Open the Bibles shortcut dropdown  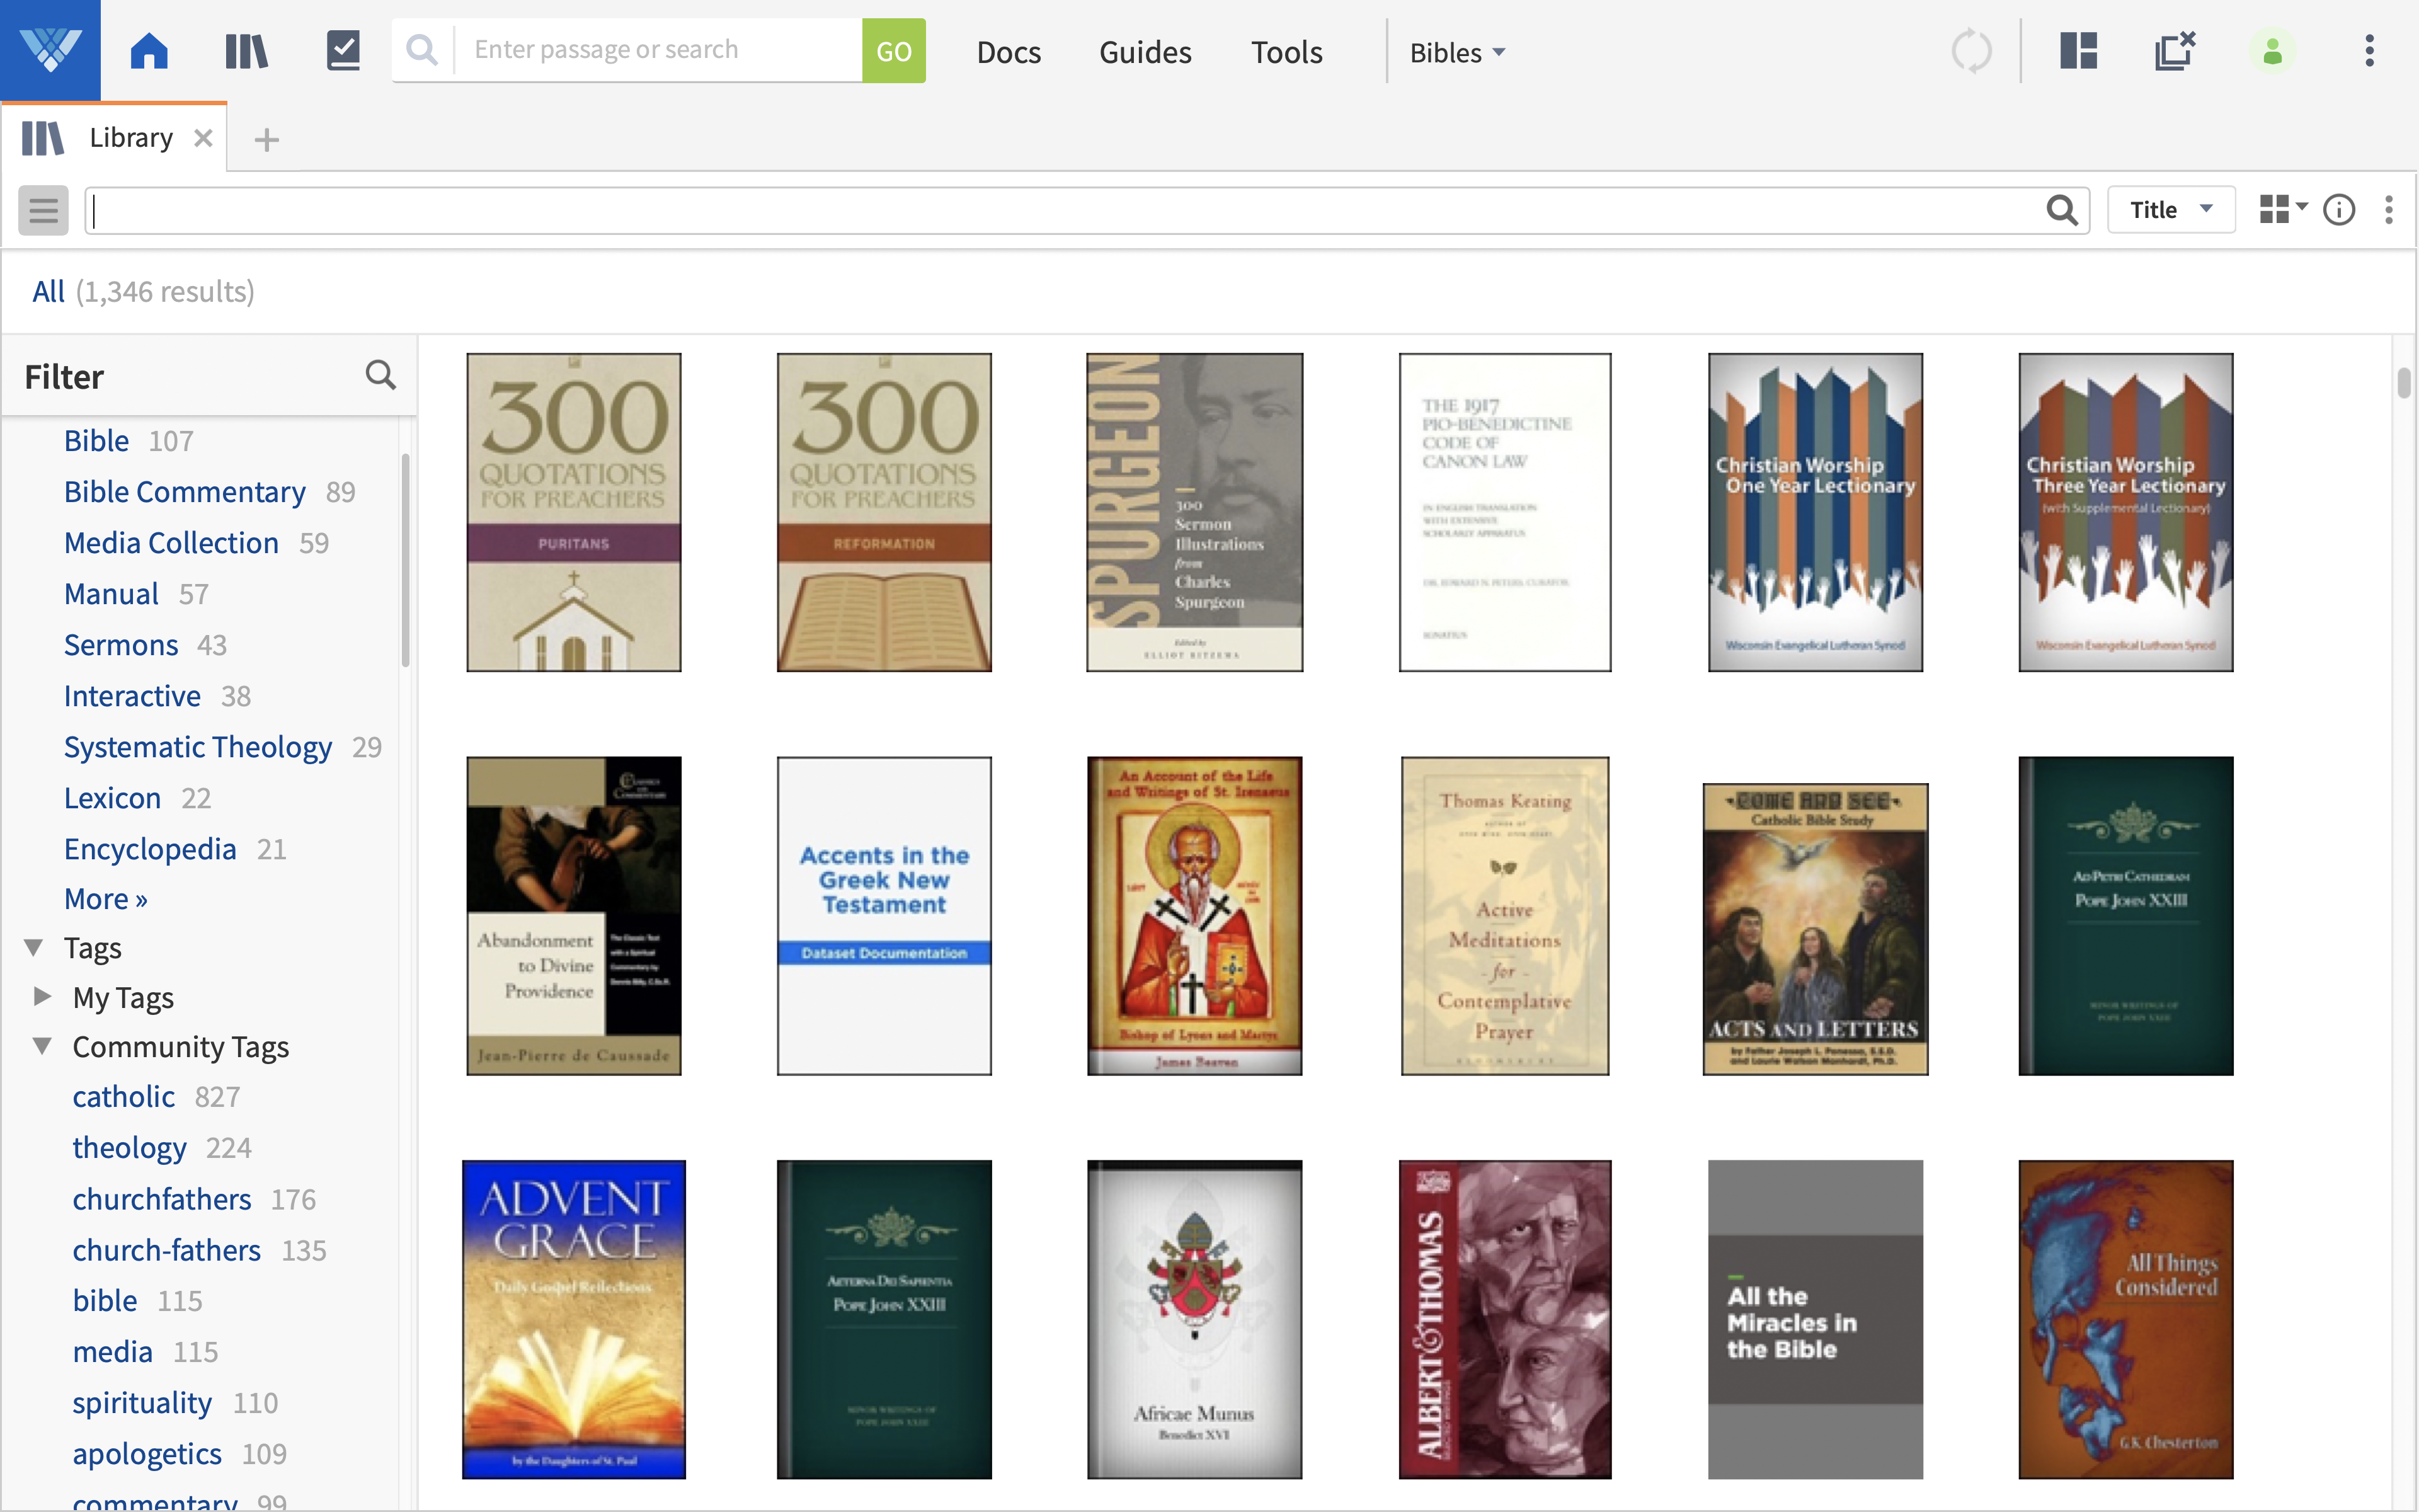pos(1456,52)
